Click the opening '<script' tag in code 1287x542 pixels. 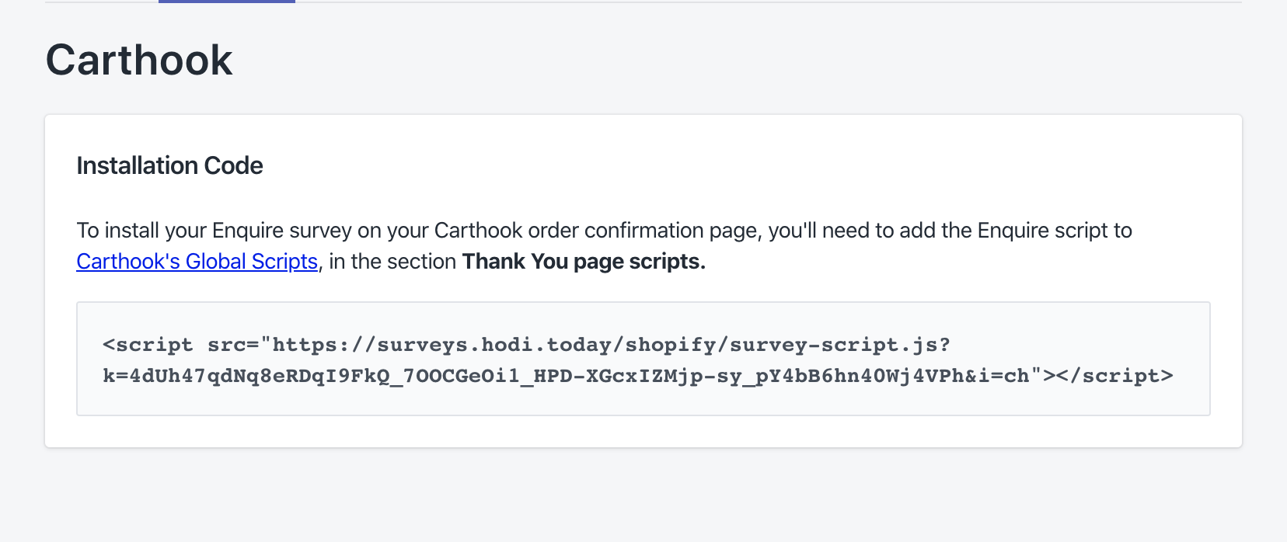coord(148,345)
